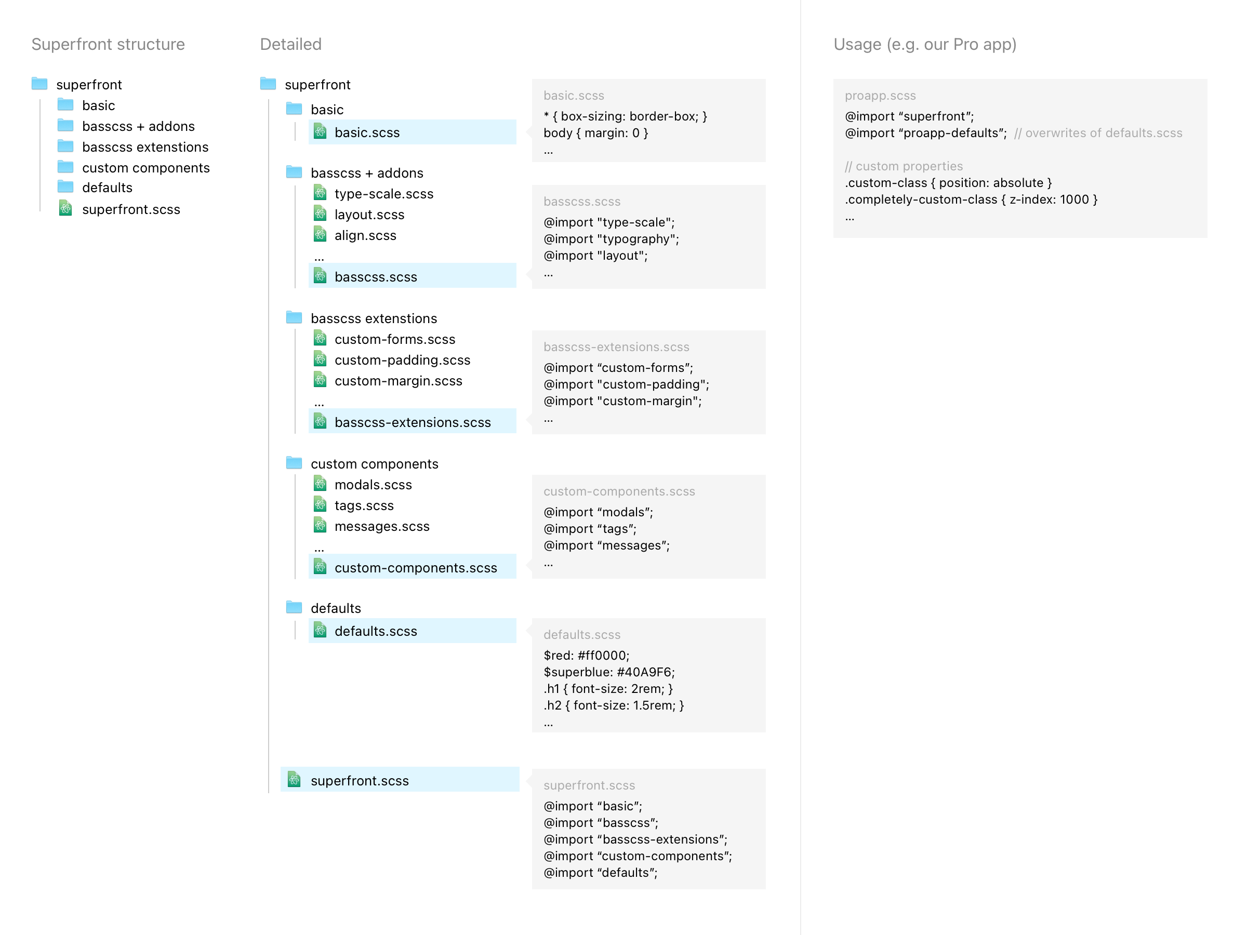
Task: Click the custom-forms.scss file icon
Action: point(320,338)
